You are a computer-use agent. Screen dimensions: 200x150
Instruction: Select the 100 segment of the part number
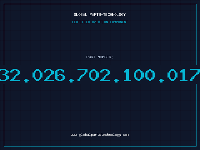click(x=139, y=75)
